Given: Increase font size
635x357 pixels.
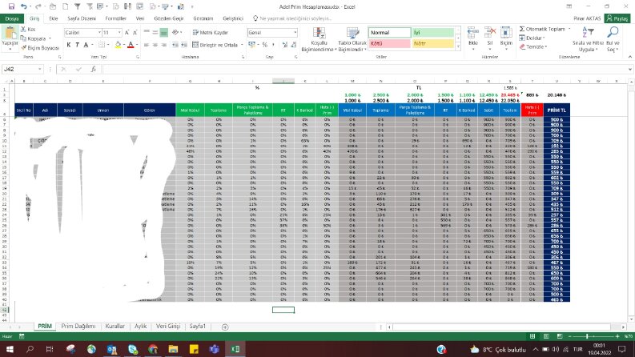Looking at the screenshot, I should [127, 32].
